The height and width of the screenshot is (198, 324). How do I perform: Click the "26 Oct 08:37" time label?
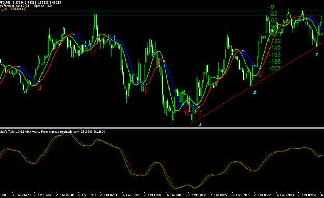coord(197,195)
